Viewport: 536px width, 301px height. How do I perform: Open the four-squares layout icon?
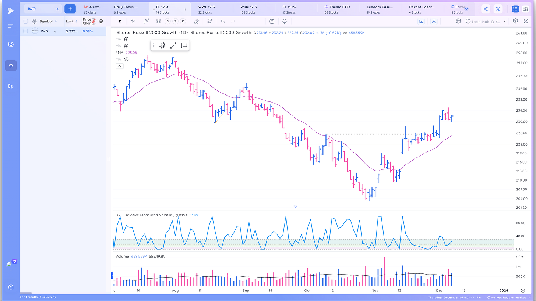(x=158, y=21)
